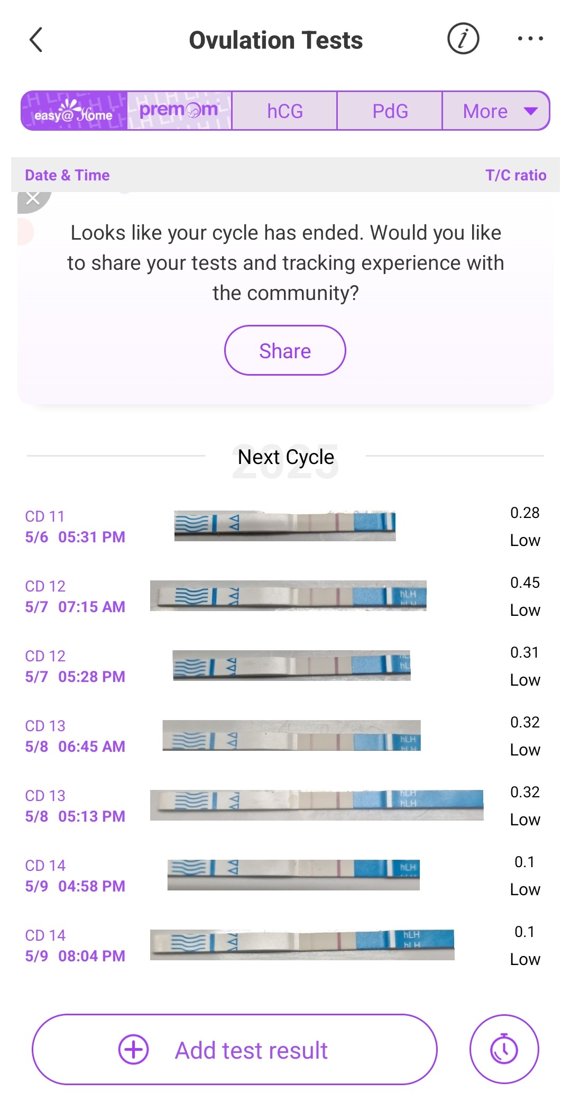
Task: Go back using the back arrow
Action: [x=36, y=40]
